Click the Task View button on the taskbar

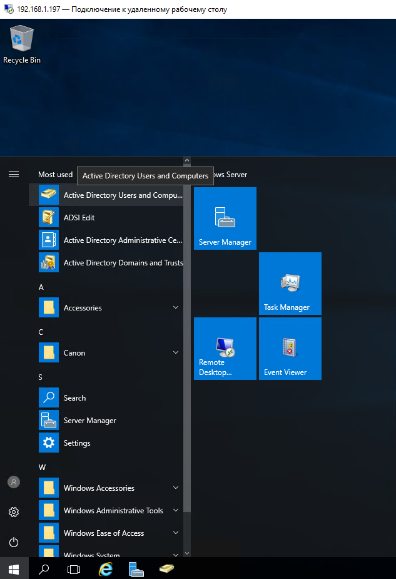click(74, 569)
